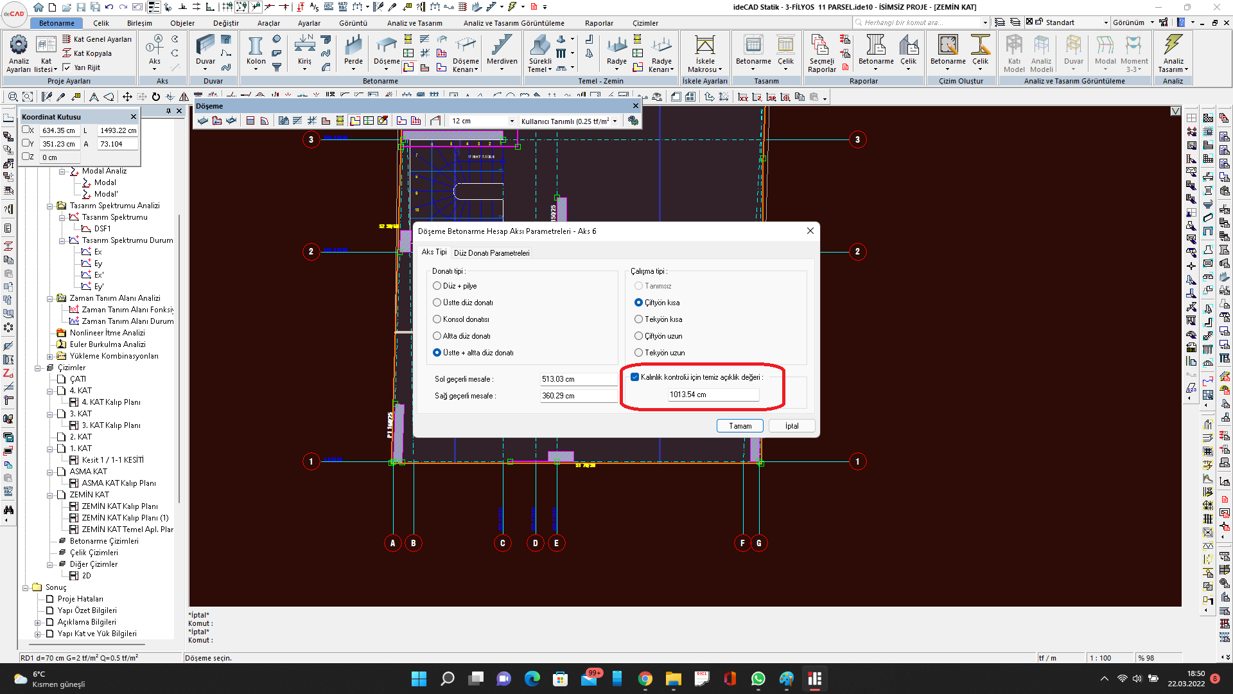Viewport: 1233px width, 694px height.
Task: Collapse the ZEMİN KAT tree node
Action: 50,495
